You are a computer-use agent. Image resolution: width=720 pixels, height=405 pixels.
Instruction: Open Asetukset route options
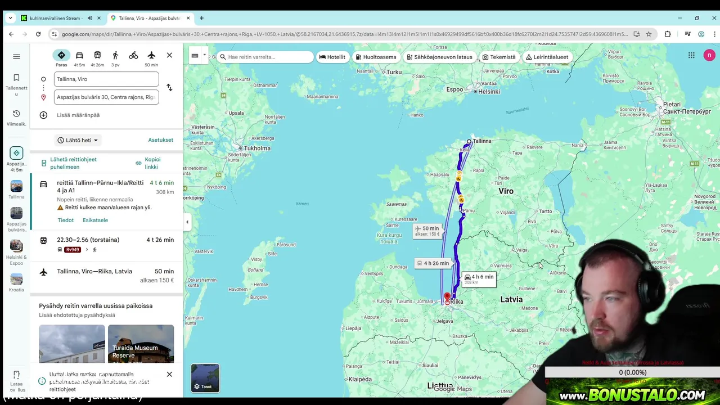pos(161,140)
